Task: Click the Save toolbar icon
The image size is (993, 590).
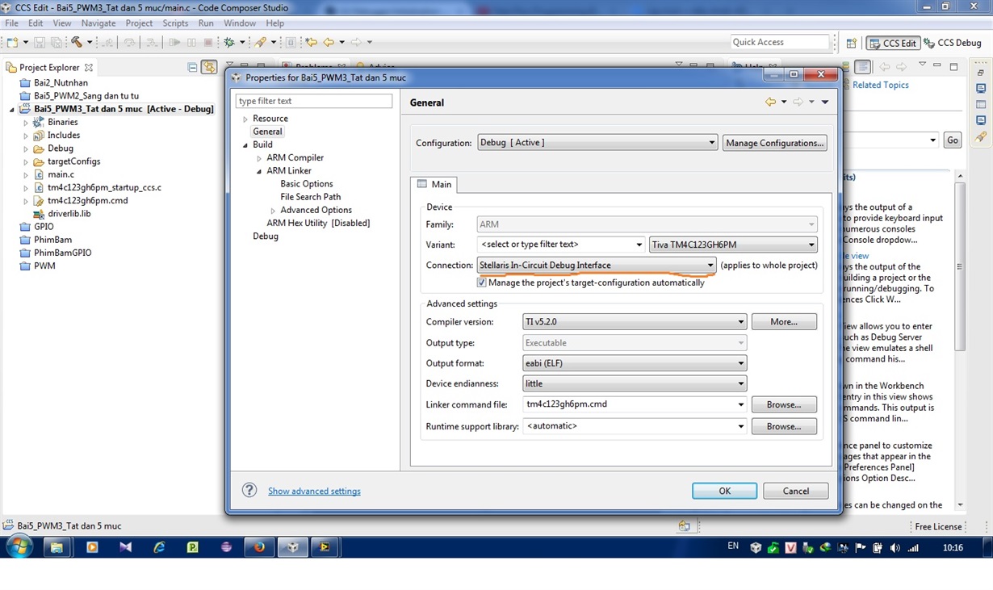Action: [40, 42]
